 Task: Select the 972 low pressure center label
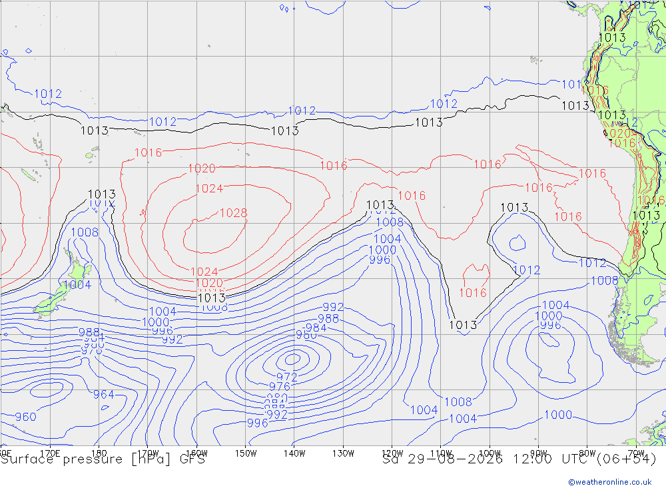286,377
